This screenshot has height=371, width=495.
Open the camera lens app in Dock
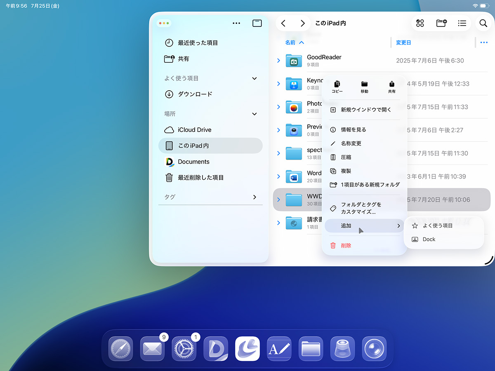374,349
